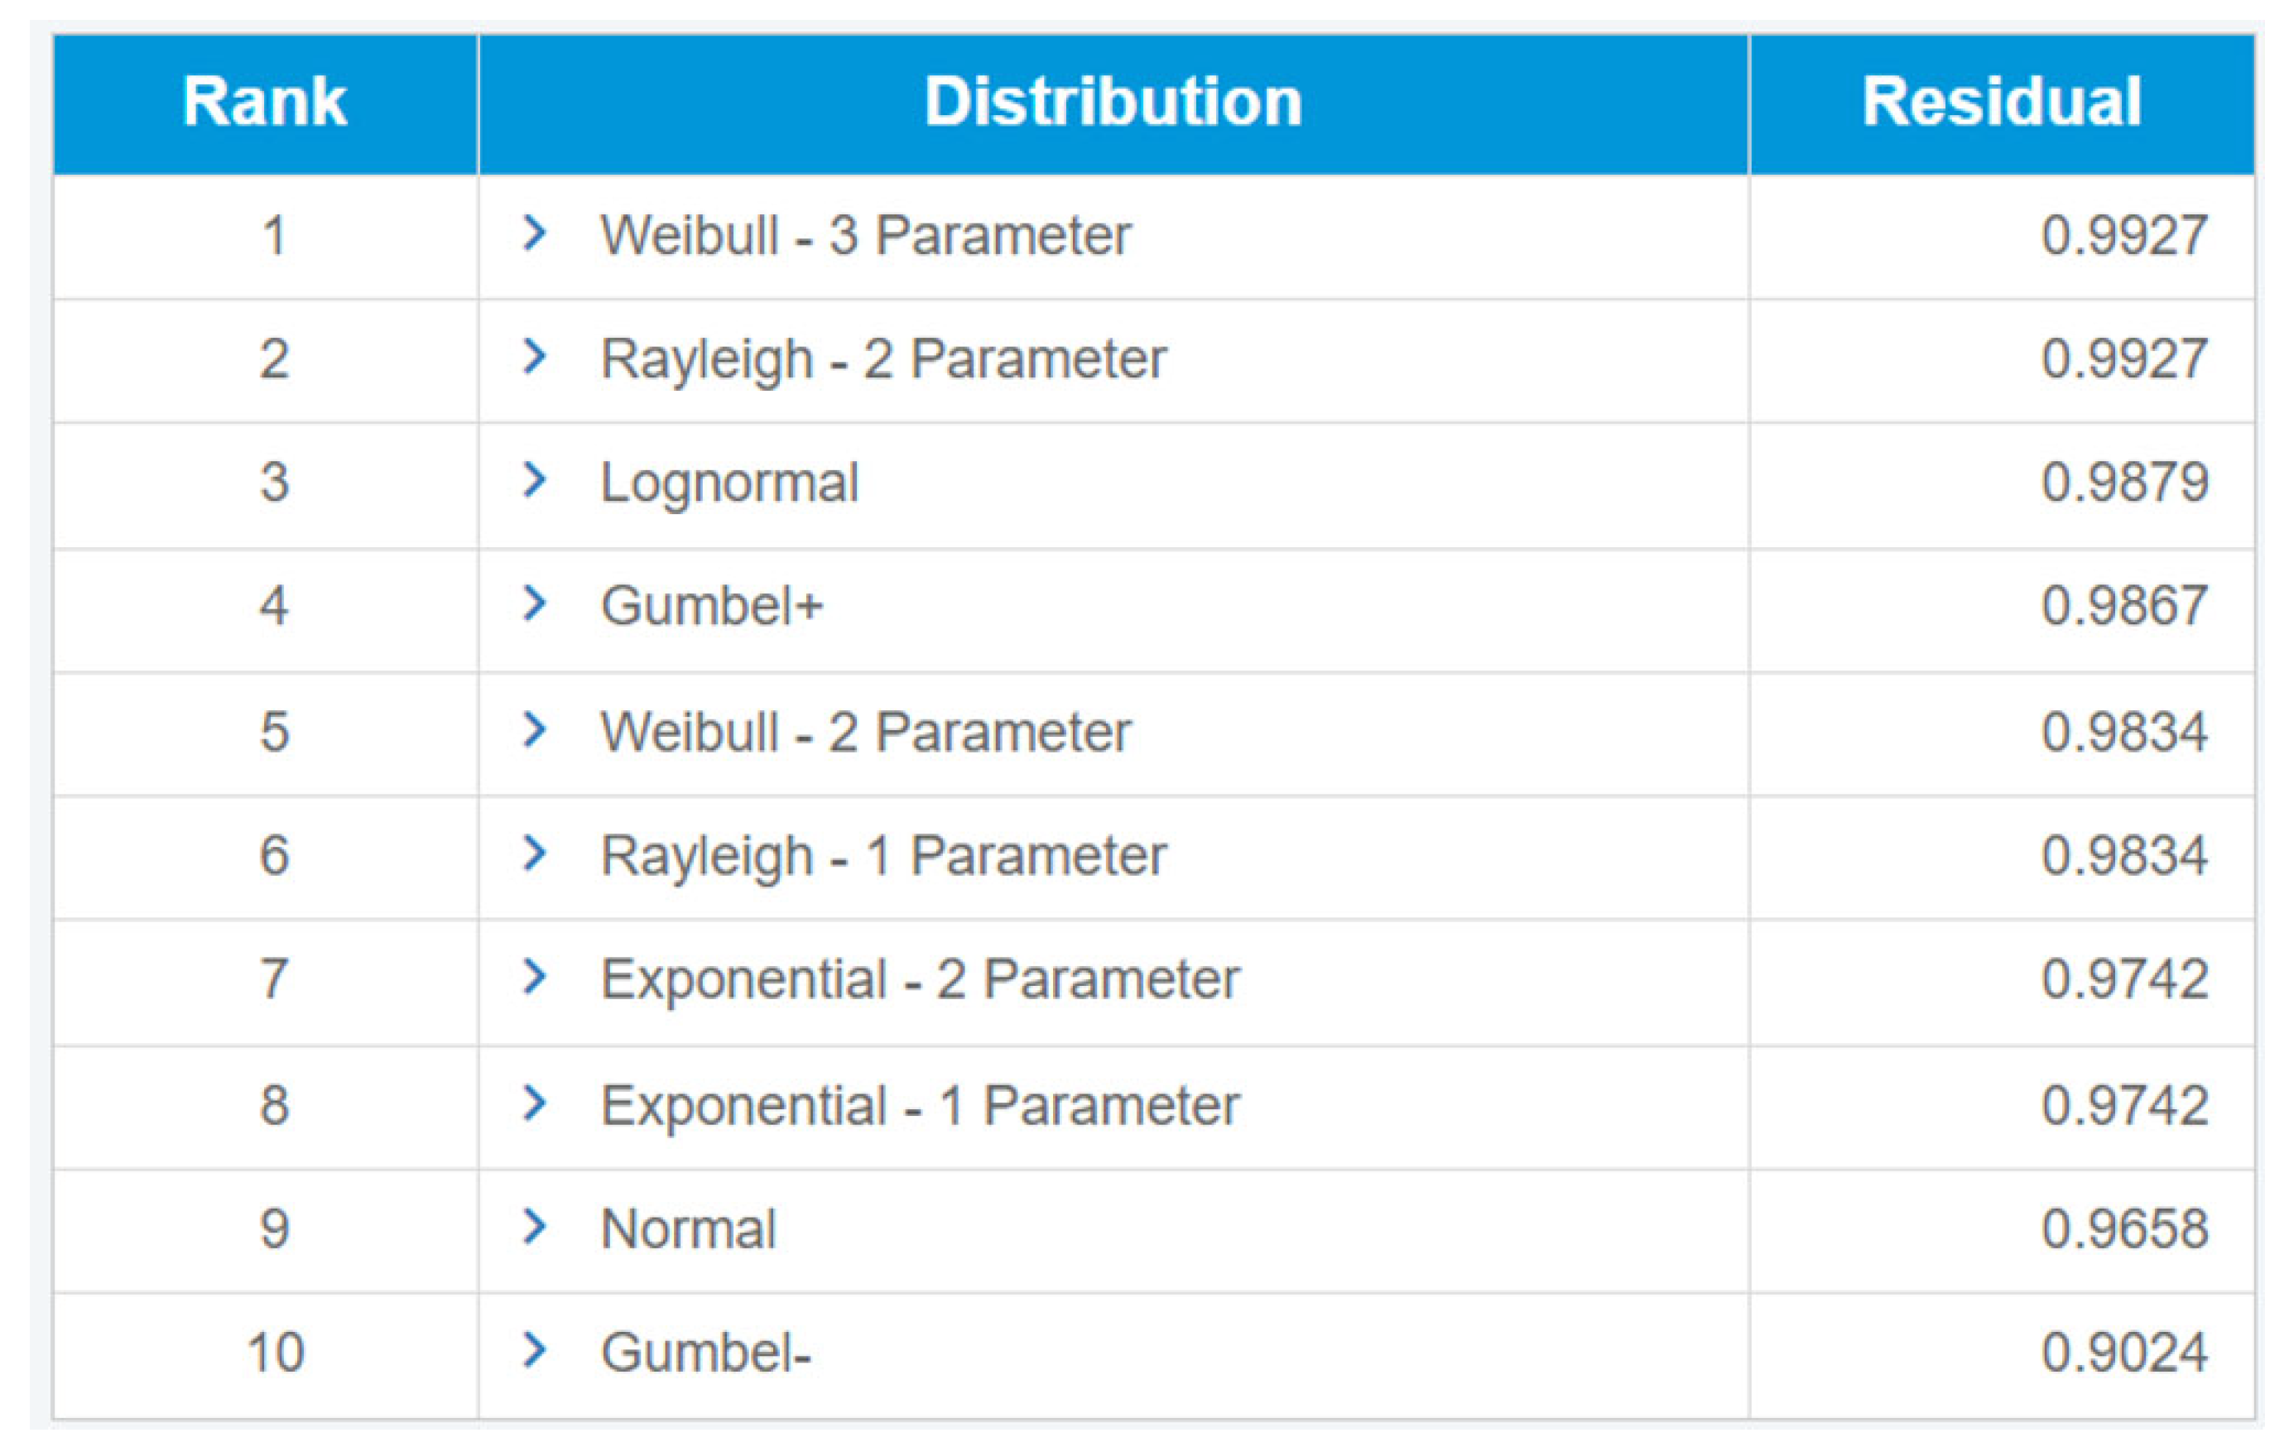This screenshot has width=2289, height=1447.
Task: Sort by the Residual column header
Action: 2002,102
